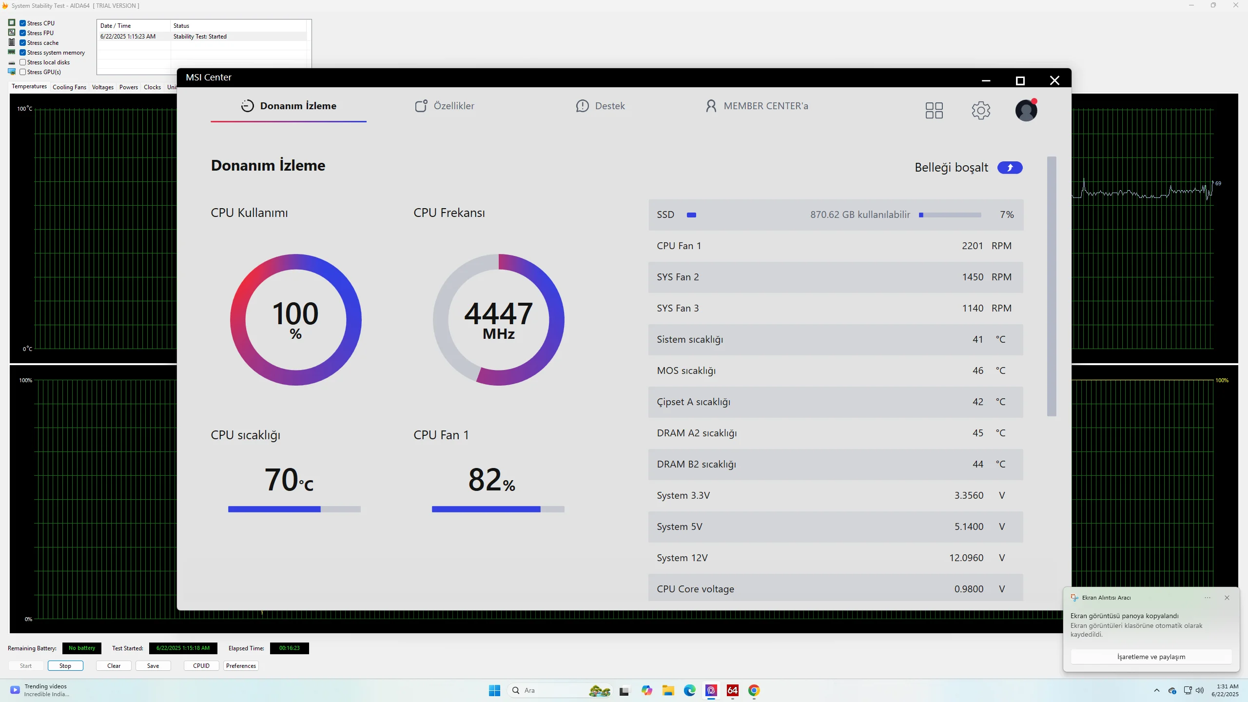Image resolution: width=1248 pixels, height=702 pixels.
Task: Open the Cooling Fans tab
Action: (69, 87)
